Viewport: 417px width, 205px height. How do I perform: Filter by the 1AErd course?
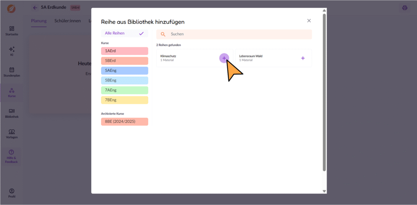click(124, 51)
